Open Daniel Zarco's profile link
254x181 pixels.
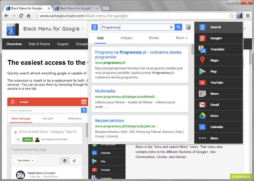point(35,173)
